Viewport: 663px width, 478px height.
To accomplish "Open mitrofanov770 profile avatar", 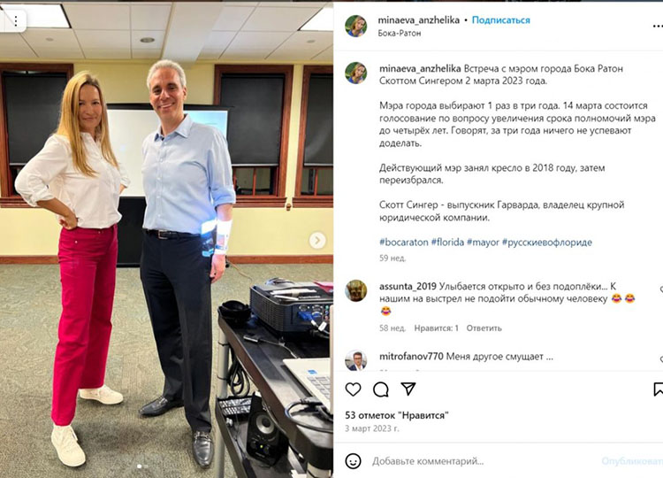I will [x=355, y=360].
